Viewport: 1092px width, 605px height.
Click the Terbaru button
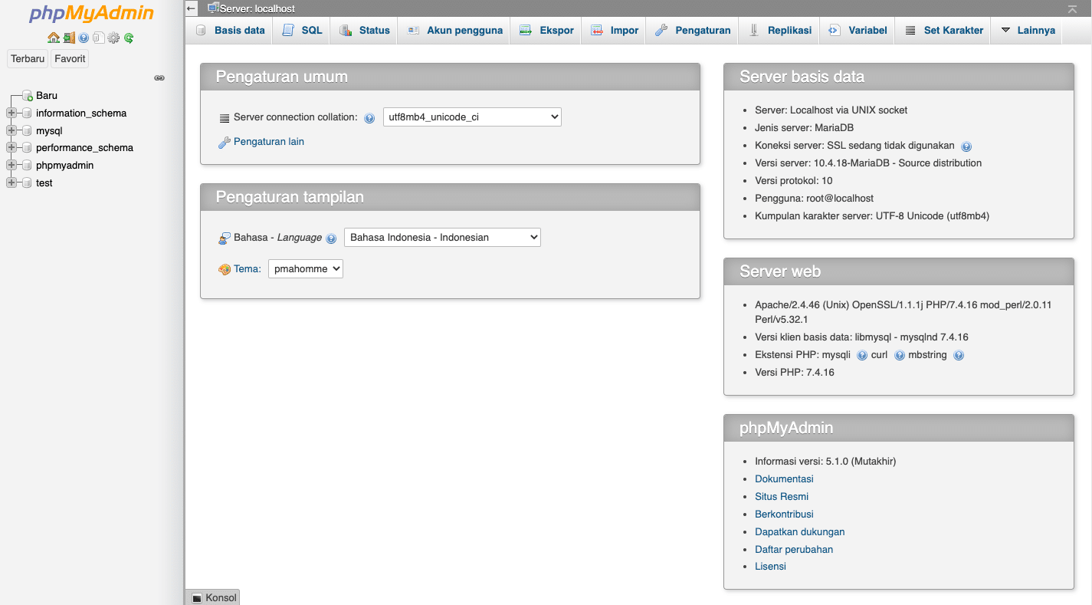[x=28, y=59]
